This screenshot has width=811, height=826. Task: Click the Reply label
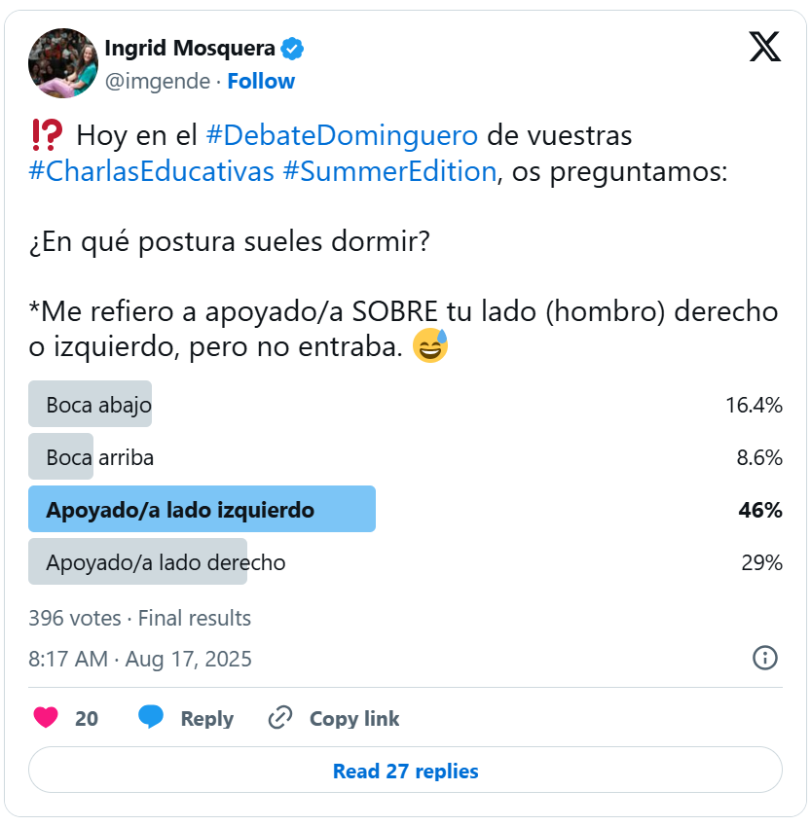206,719
